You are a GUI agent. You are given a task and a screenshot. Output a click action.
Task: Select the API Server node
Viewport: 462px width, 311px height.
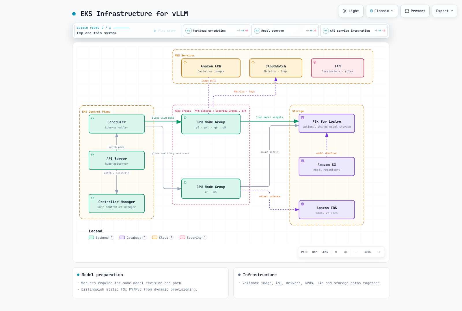(117, 160)
